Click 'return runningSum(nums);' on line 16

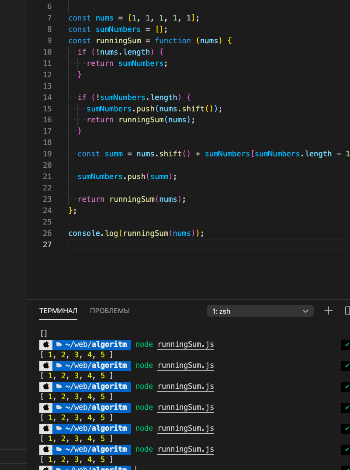(x=141, y=120)
